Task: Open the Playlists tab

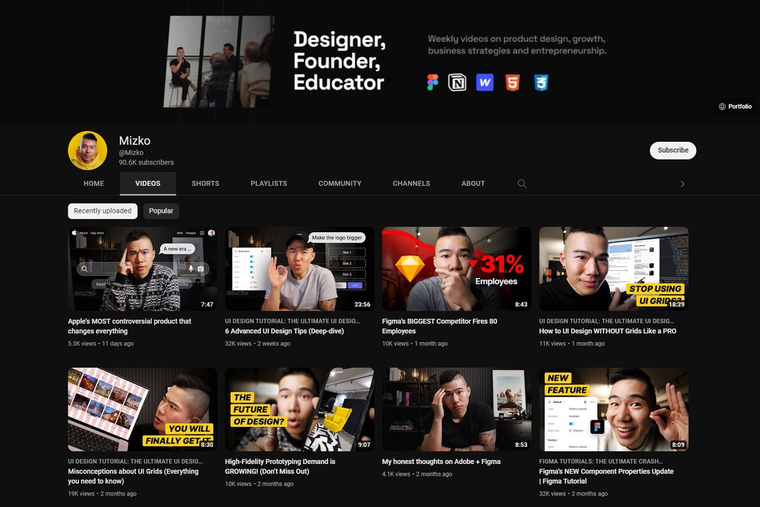Action: click(269, 184)
